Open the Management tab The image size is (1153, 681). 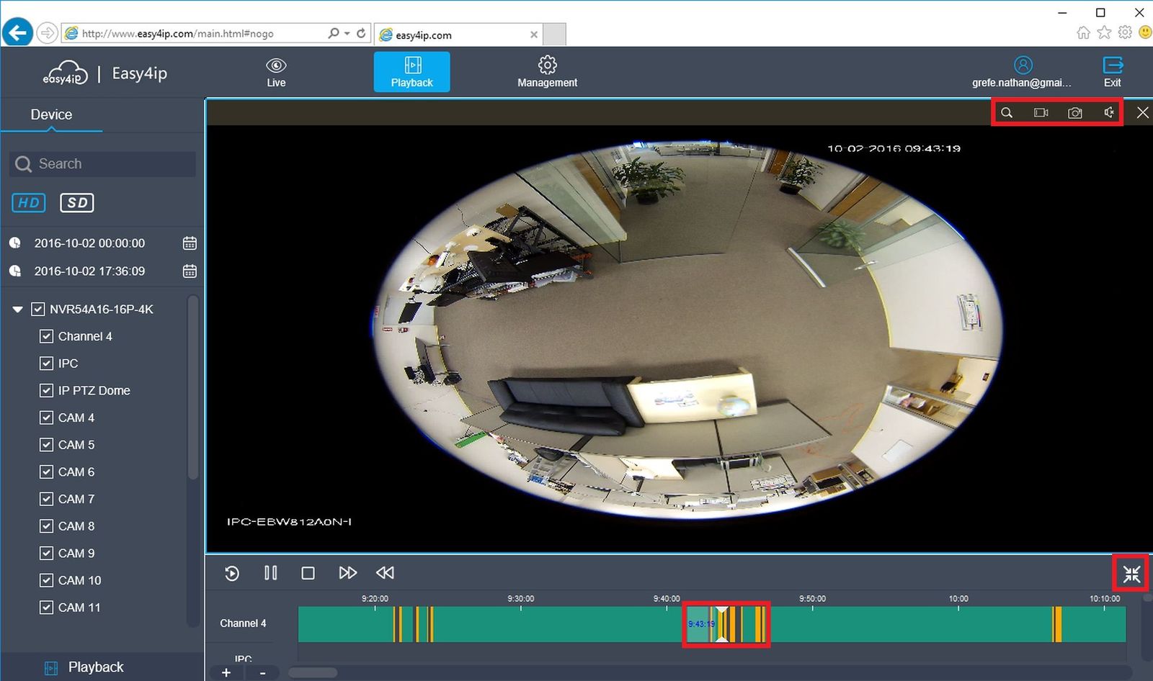pos(547,72)
